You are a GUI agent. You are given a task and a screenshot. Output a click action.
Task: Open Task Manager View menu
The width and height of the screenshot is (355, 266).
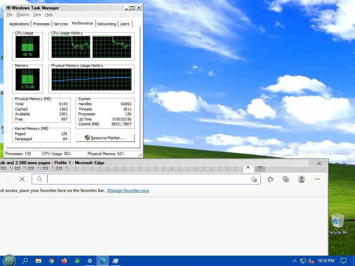37,15
